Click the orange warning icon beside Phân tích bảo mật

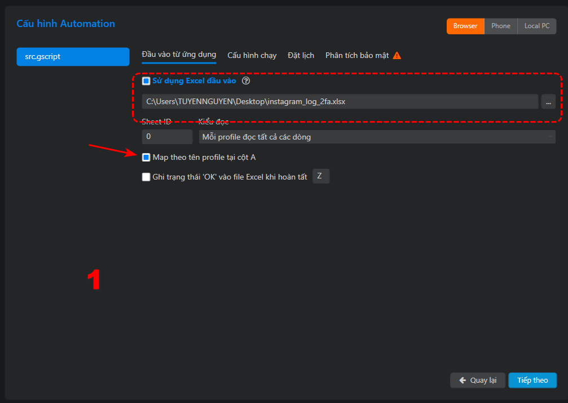click(397, 56)
